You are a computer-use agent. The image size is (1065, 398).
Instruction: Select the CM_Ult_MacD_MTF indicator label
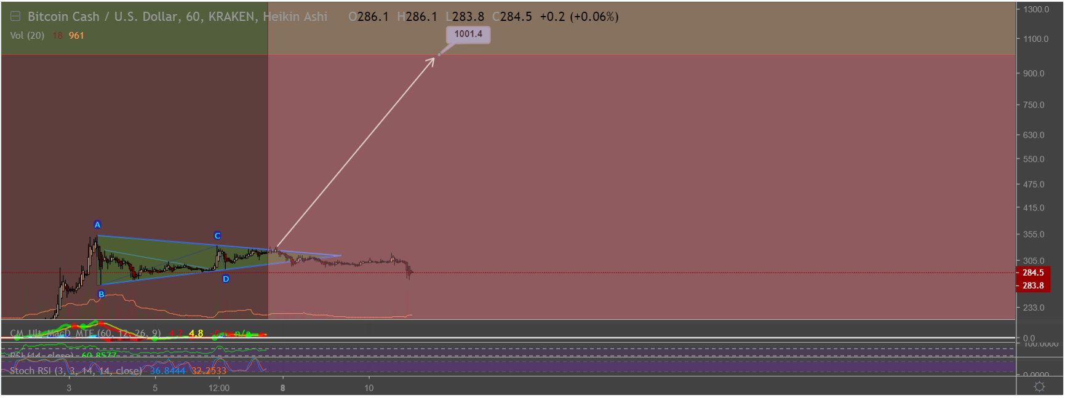[86, 333]
